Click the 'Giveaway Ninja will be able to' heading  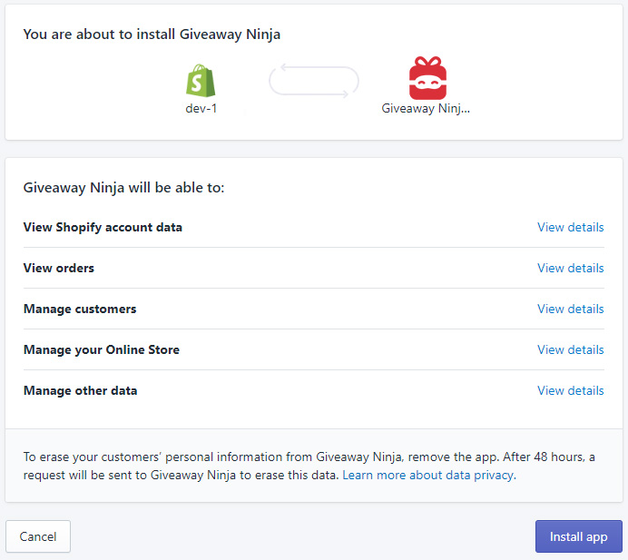click(123, 188)
